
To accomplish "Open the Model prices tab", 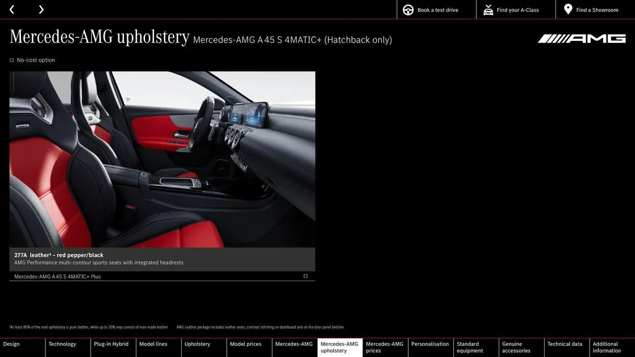I will pos(246,344).
